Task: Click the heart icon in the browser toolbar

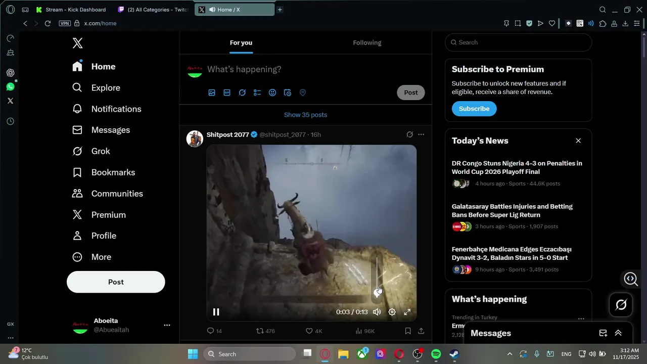Action: click(552, 23)
